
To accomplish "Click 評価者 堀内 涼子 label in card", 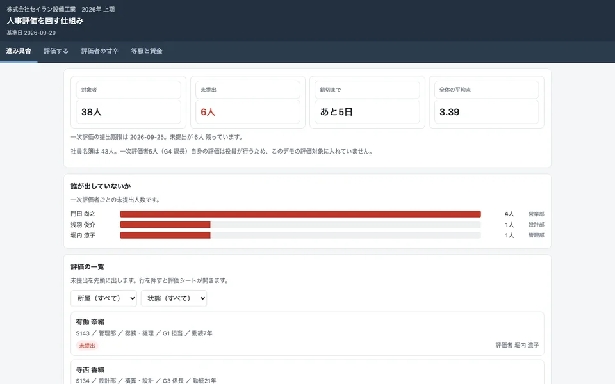I will point(517,345).
